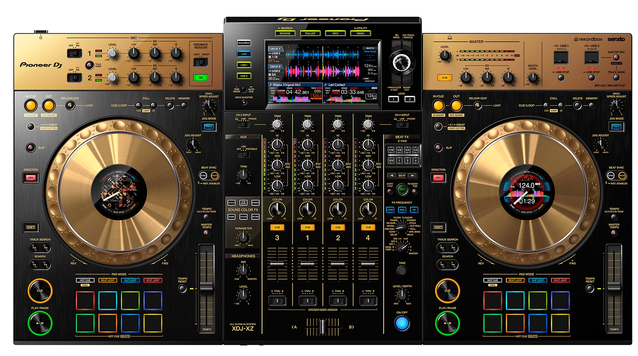Push the USB 1 STOP button
638x356 pixels.
(561, 78)
